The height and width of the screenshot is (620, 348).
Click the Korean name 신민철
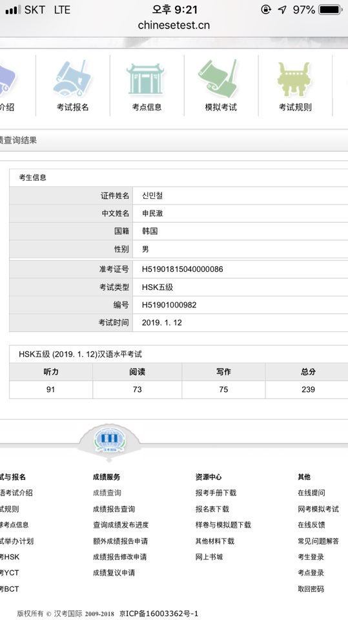point(152,195)
